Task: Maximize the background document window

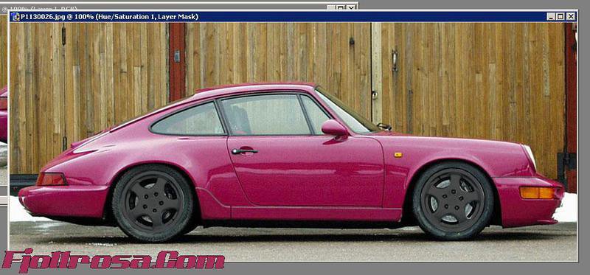Action: (x=341, y=7)
